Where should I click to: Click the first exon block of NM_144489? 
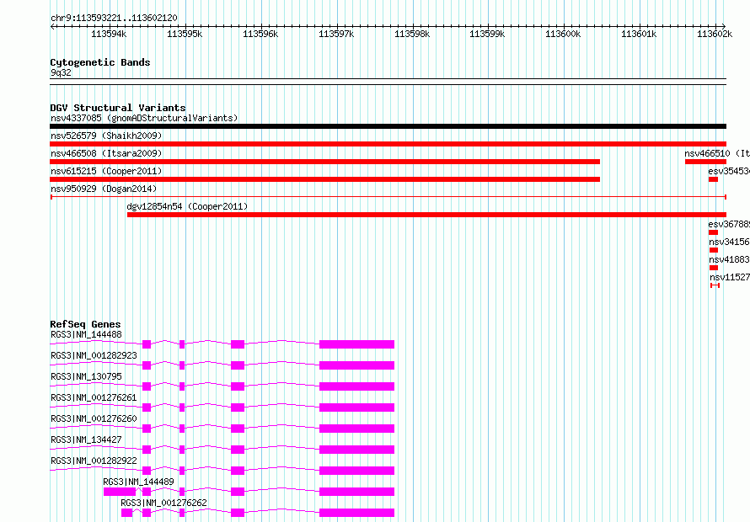(x=120, y=492)
